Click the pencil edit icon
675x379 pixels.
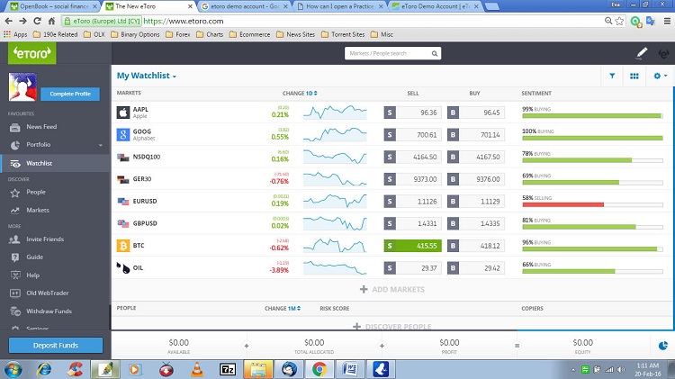pos(642,53)
